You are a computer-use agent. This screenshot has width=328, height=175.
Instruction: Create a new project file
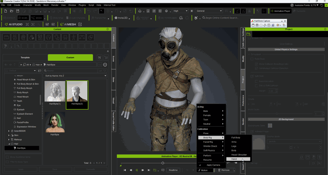click(5, 11)
